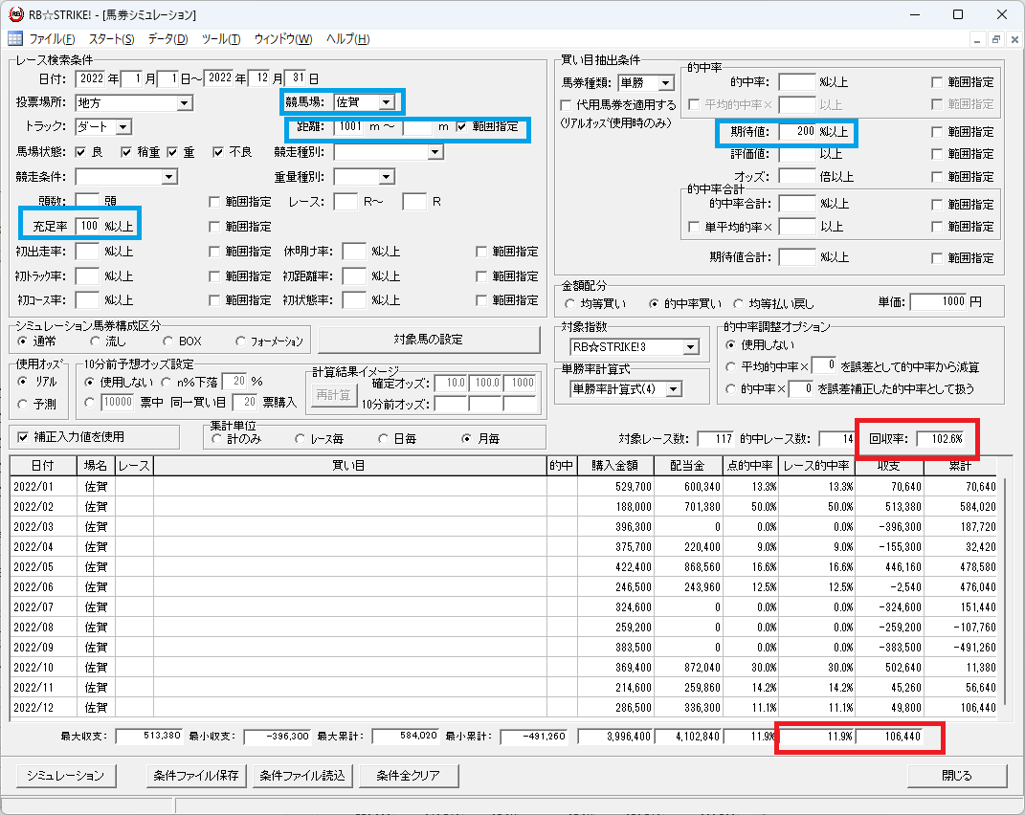Open the スタート(S) menu

point(111,39)
